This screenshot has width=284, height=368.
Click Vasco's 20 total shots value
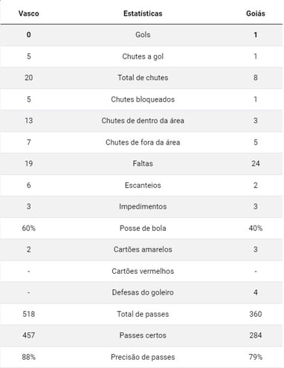[28, 78]
